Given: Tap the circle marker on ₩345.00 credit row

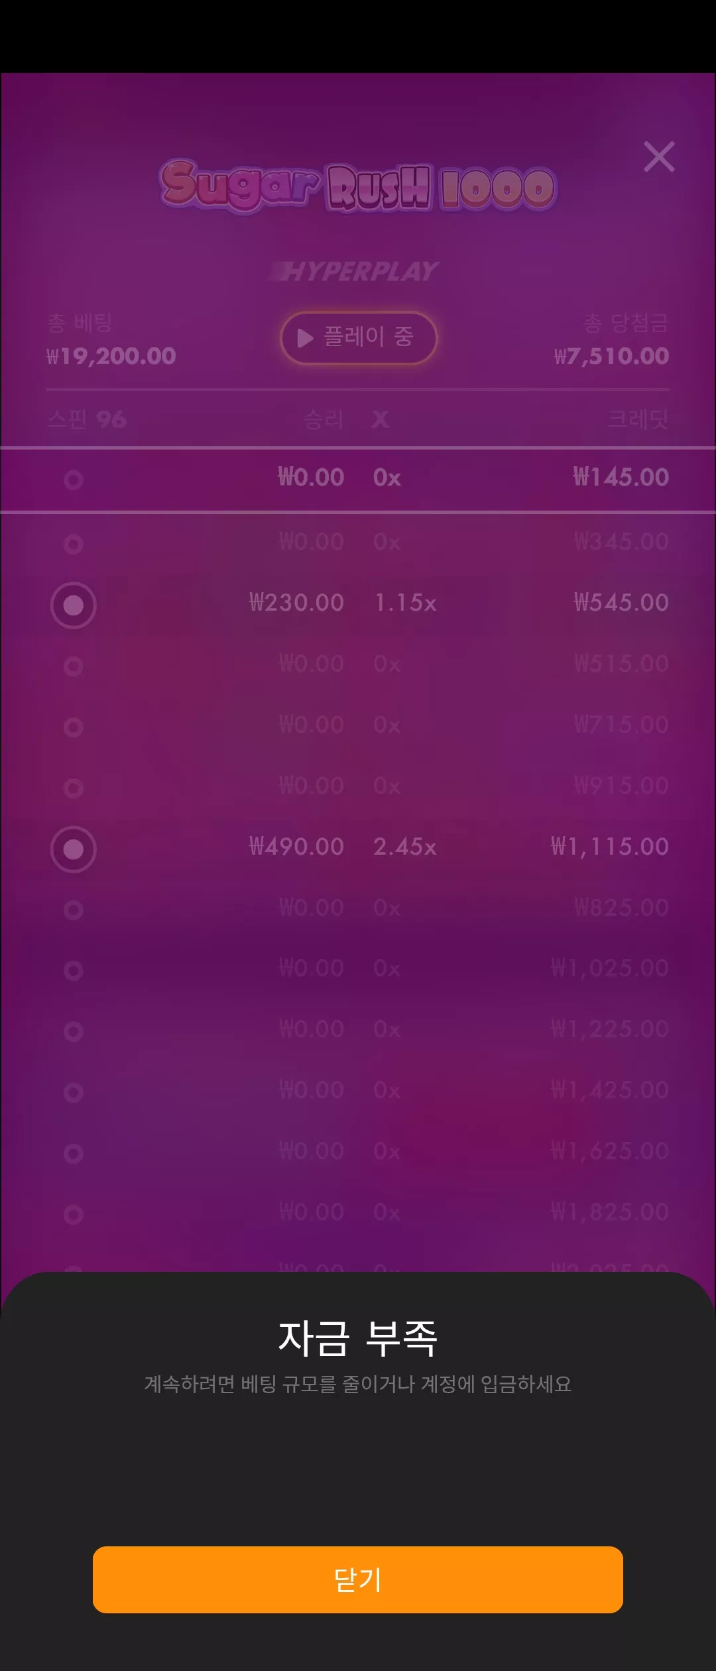Looking at the screenshot, I should 73,544.
